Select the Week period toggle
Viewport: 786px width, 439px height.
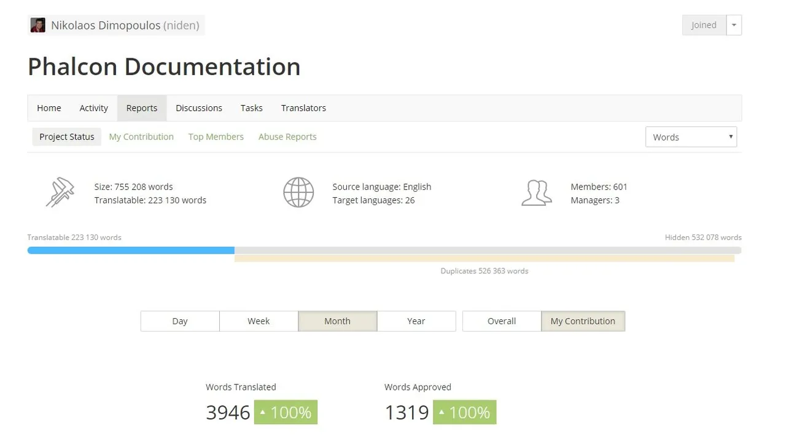coord(259,321)
